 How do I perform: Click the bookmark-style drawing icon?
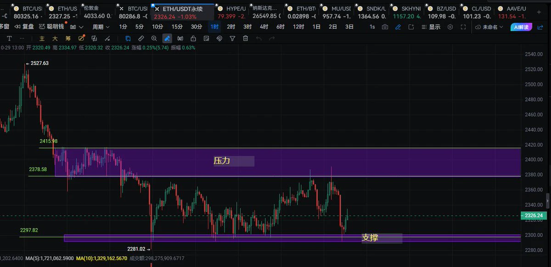128,39
